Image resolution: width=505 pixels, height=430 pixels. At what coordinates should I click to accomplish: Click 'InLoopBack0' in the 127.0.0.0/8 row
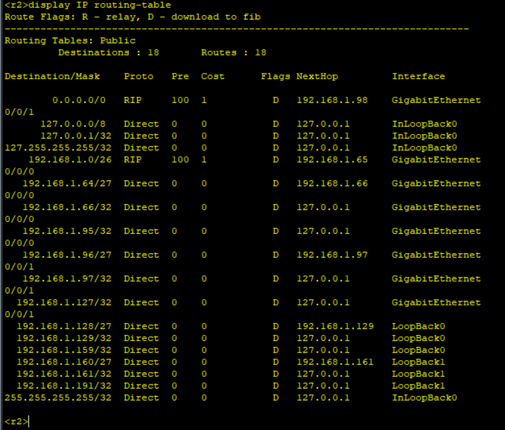(x=425, y=124)
